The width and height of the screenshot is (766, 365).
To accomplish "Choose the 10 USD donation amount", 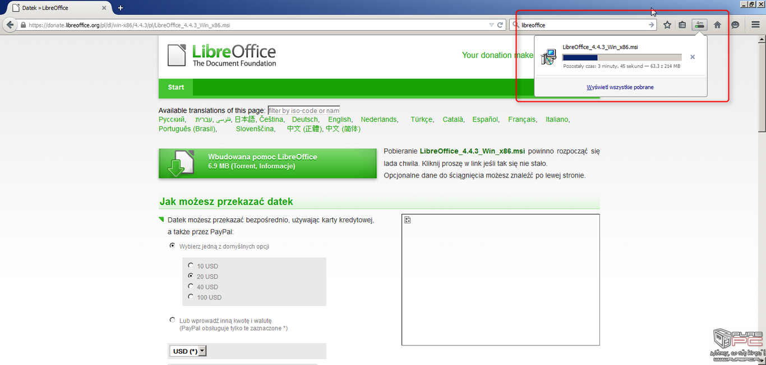I will point(191,265).
